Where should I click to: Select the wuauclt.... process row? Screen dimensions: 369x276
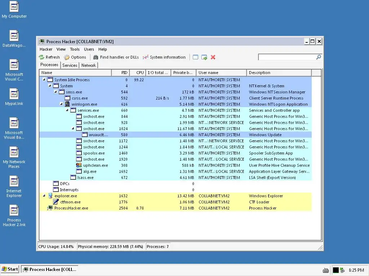(175, 134)
